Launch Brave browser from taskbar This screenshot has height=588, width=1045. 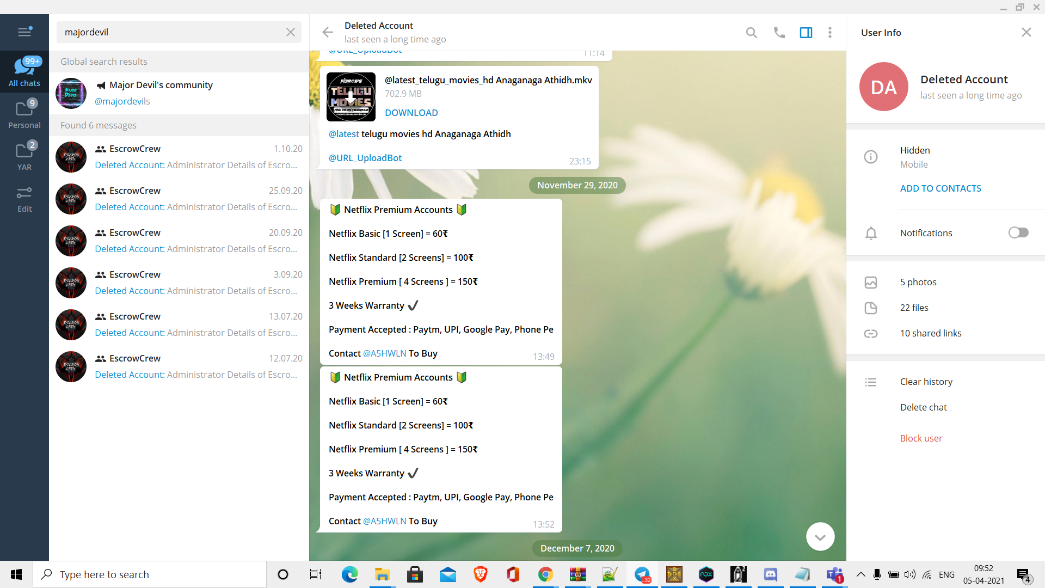coord(480,574)
